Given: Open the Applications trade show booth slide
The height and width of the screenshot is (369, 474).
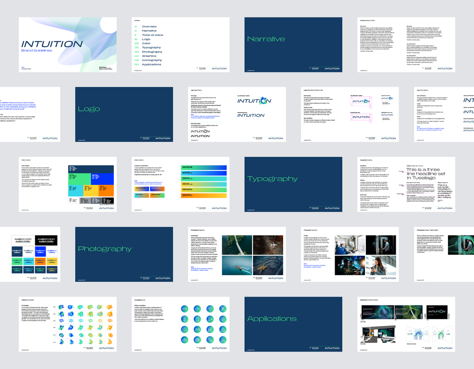Looking at the screenshot, I should (406, 324).
